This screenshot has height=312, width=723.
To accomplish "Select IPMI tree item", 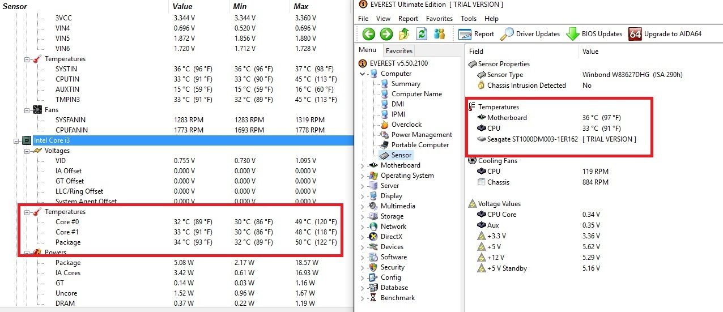I will [x=393, y=114].
